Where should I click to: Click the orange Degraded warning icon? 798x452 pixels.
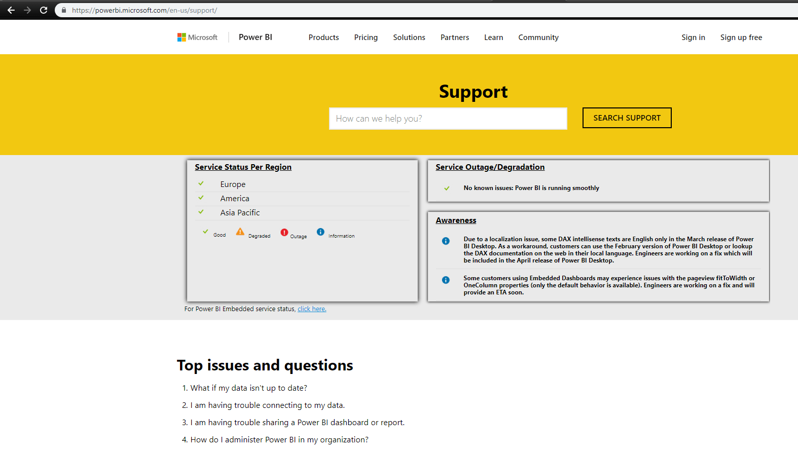pyautogui.click(x=240, y=232)
